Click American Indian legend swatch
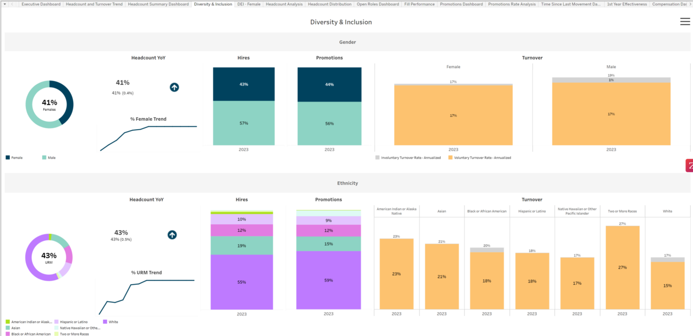 pos(8,322)
